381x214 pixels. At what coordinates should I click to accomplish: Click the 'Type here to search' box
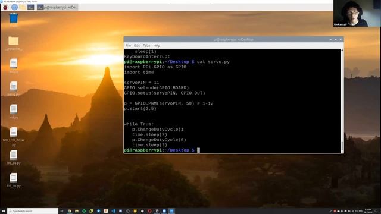[x=33, y=211]
